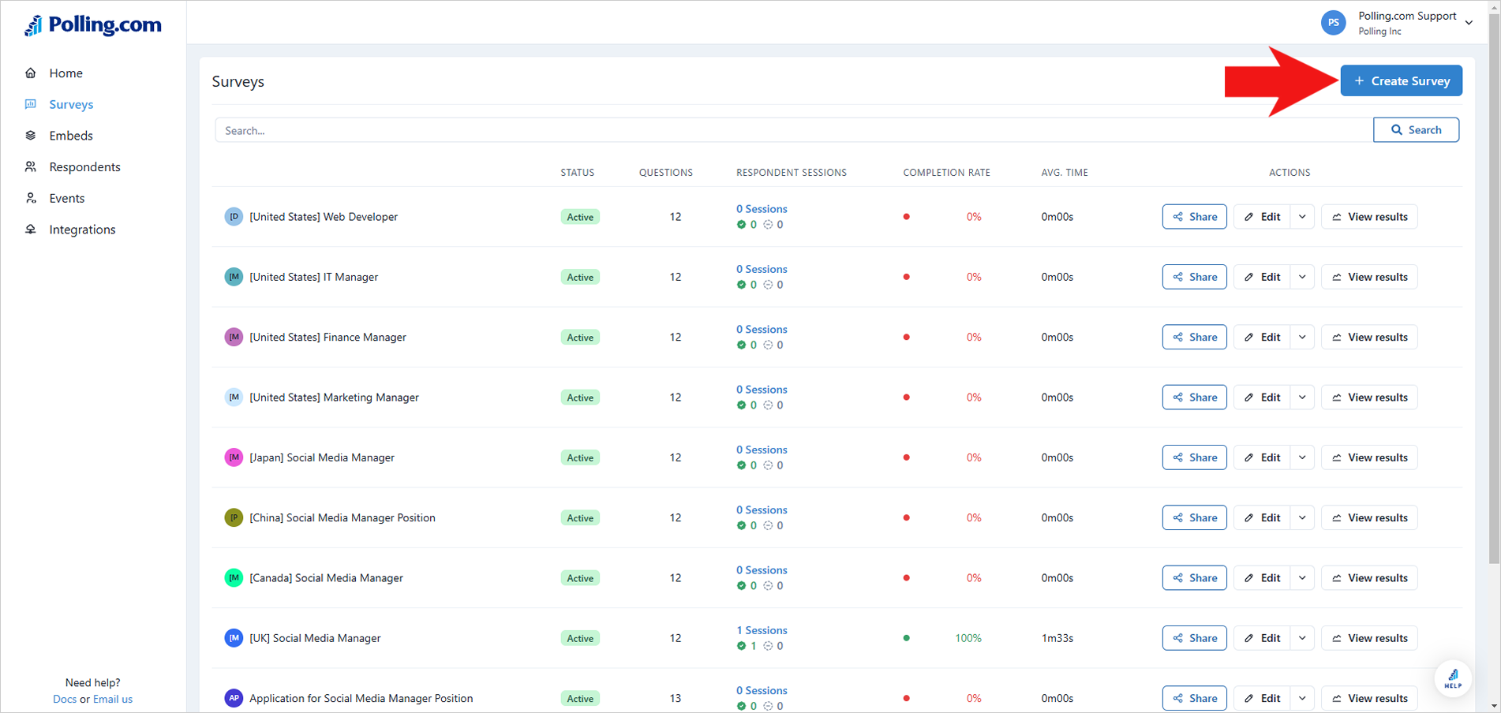
Task: Open the floating Help widget
Action: pos(1453,678)
